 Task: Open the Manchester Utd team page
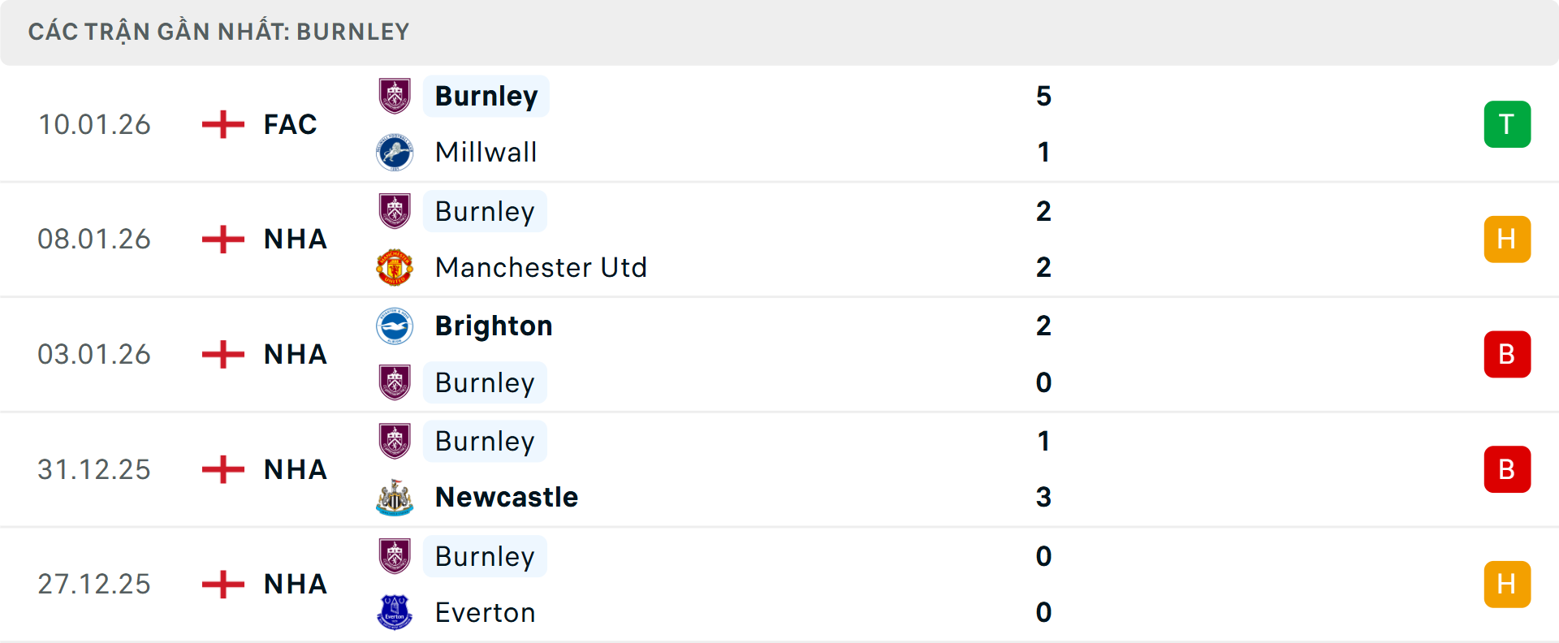[x=541, y=267]
